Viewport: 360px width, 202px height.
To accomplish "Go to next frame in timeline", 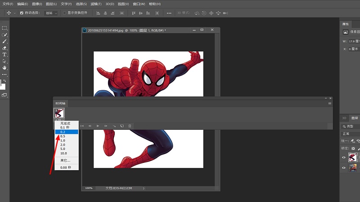I will 106,126.
